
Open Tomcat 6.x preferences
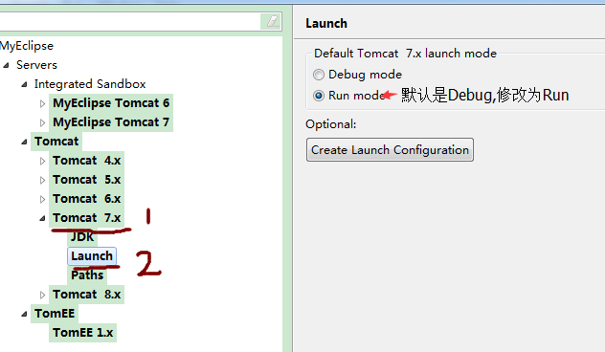[87, 199]
